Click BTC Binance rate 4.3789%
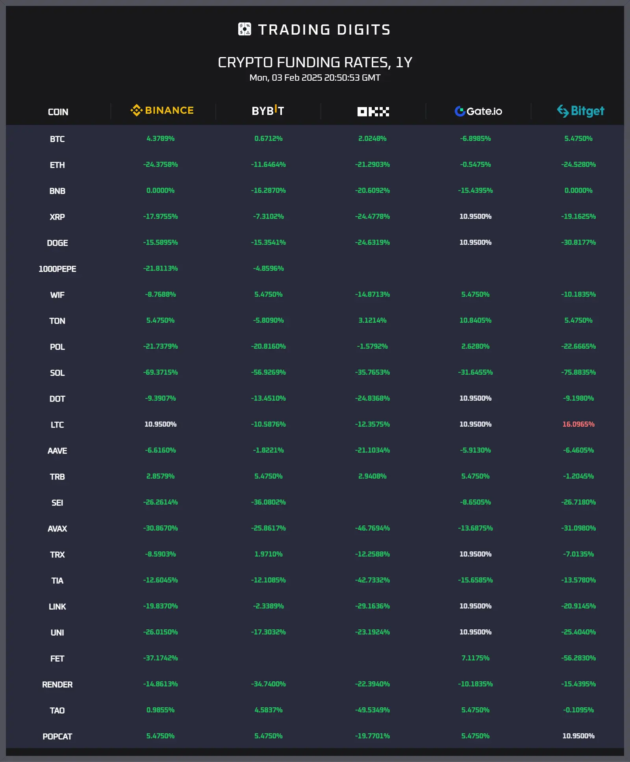The width and height of the screenshot is (630, 762). pyautogui.click(x=161, y=139)
